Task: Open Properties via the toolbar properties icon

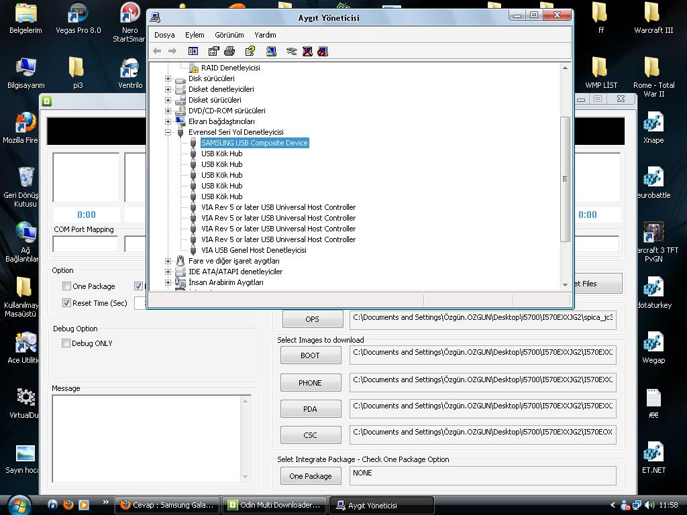Action: tap(213, 51)
